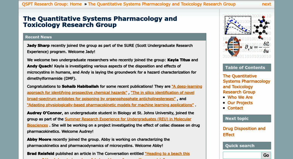The height and width of the screenshot is (159, 293).
Task: Click the pharmacokinetic curve plot in the logo
Action: pyautogui.click(x=238, y=25)
